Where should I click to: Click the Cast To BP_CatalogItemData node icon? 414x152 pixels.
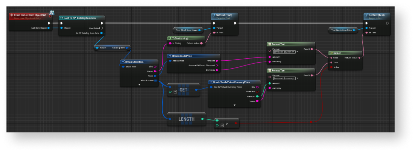61,18
